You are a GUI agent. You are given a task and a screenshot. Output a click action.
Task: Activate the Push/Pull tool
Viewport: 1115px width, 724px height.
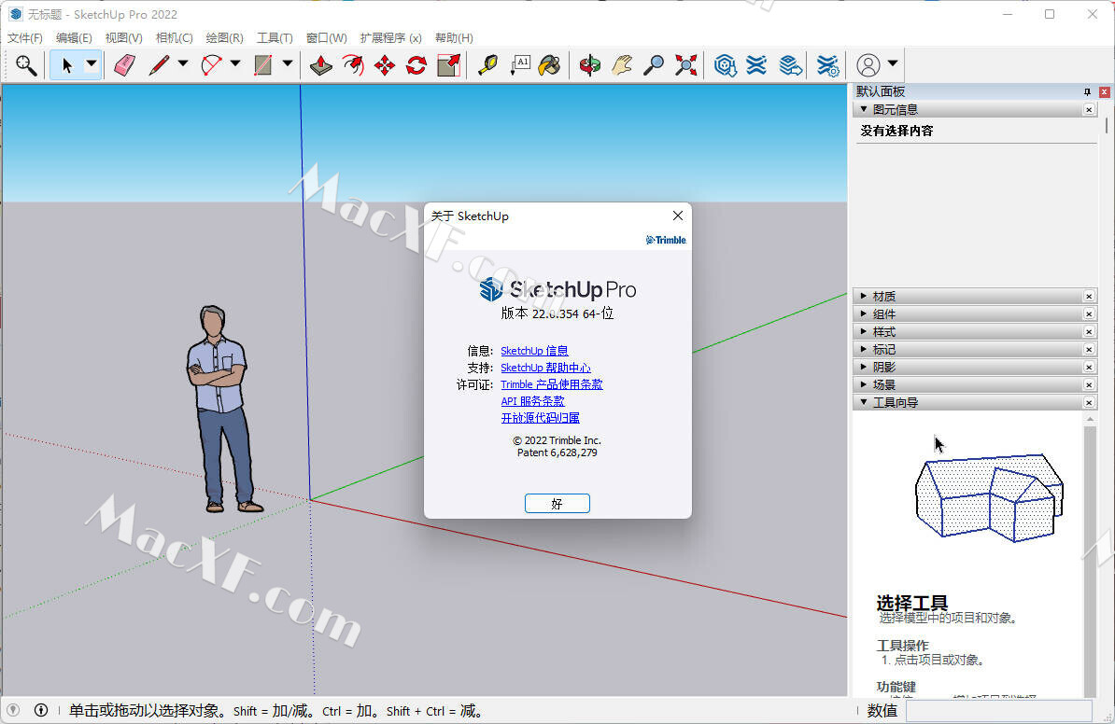pos(321,65)
